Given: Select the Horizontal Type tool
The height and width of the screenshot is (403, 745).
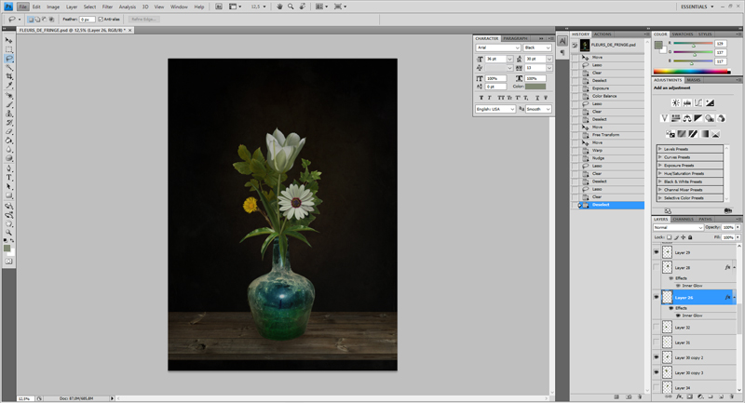Looking at the screenshot, I should point(9,177).
